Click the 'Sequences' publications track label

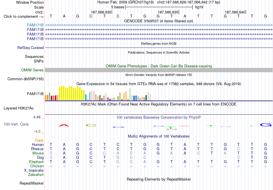point(34,57)
